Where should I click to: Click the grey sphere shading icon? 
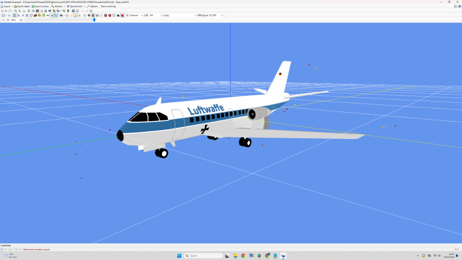point(97,15)
